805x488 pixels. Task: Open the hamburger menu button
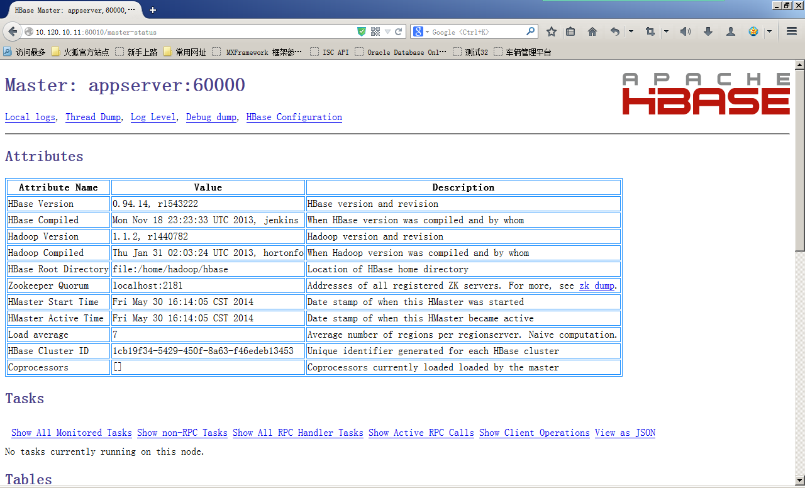pyautogui.click(x=792, y=31)
